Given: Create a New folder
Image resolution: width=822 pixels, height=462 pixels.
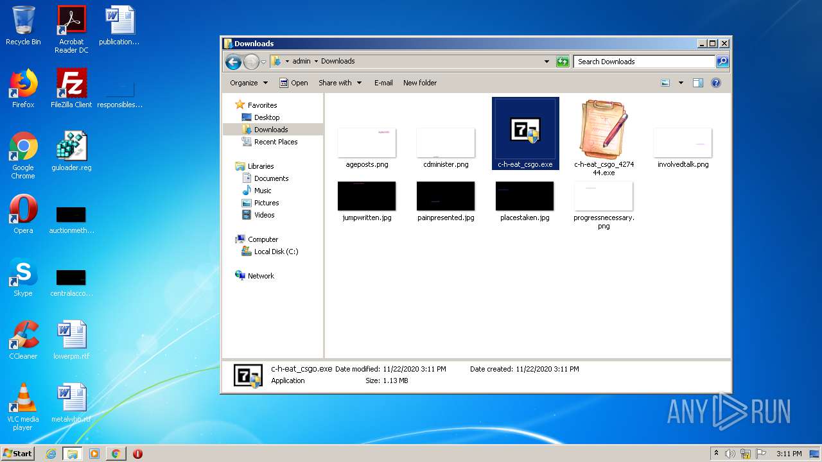Looking at the screenshot, I should click(420, 83).
